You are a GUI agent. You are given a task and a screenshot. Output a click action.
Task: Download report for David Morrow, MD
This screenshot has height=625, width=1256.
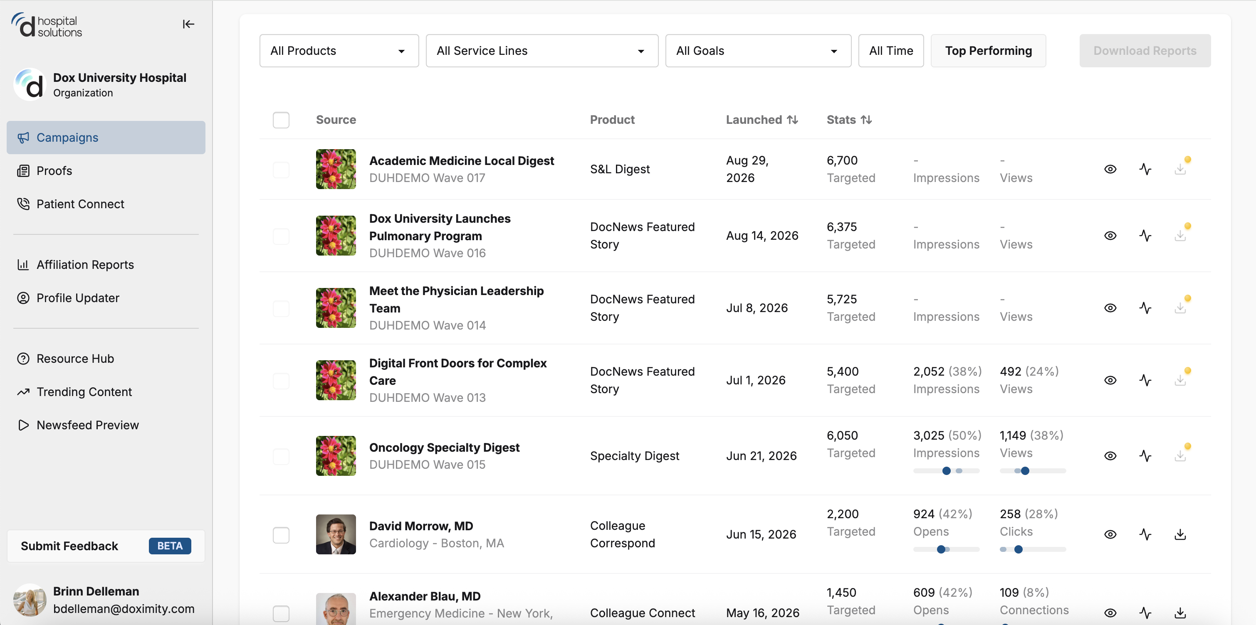coord(1180,534)
